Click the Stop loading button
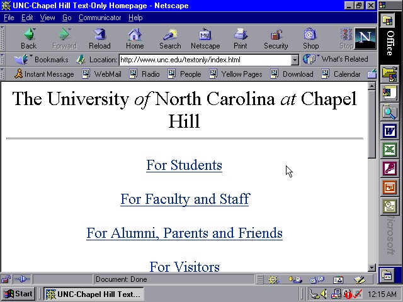 point(346,38)
